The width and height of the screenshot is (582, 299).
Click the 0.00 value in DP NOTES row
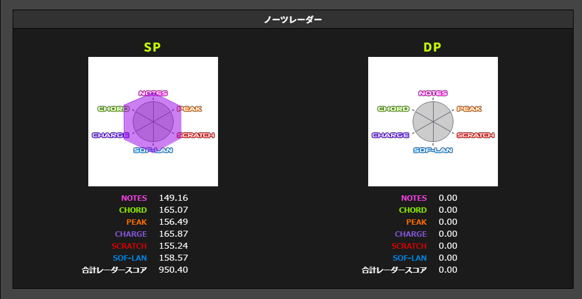coord(448,198)
